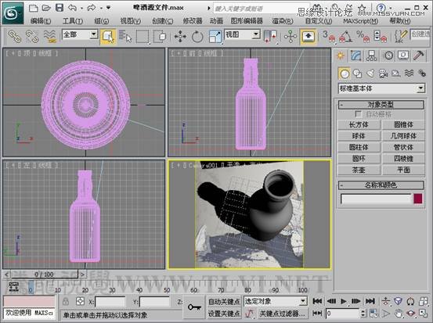This screenshot has height=323, width=433.
Task: Open the MAXScript(M) menu
Action: [361, 20]
